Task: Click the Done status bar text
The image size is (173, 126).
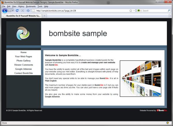Action: [x=5, y=123]
